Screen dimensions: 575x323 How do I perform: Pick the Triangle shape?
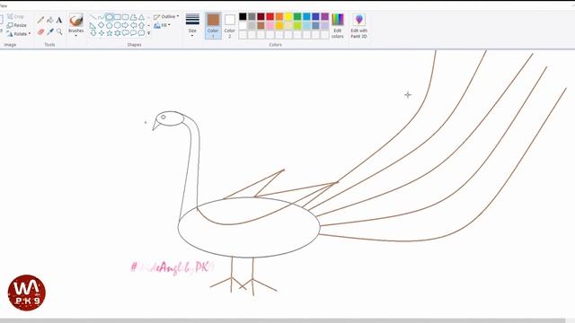(142, 17)
